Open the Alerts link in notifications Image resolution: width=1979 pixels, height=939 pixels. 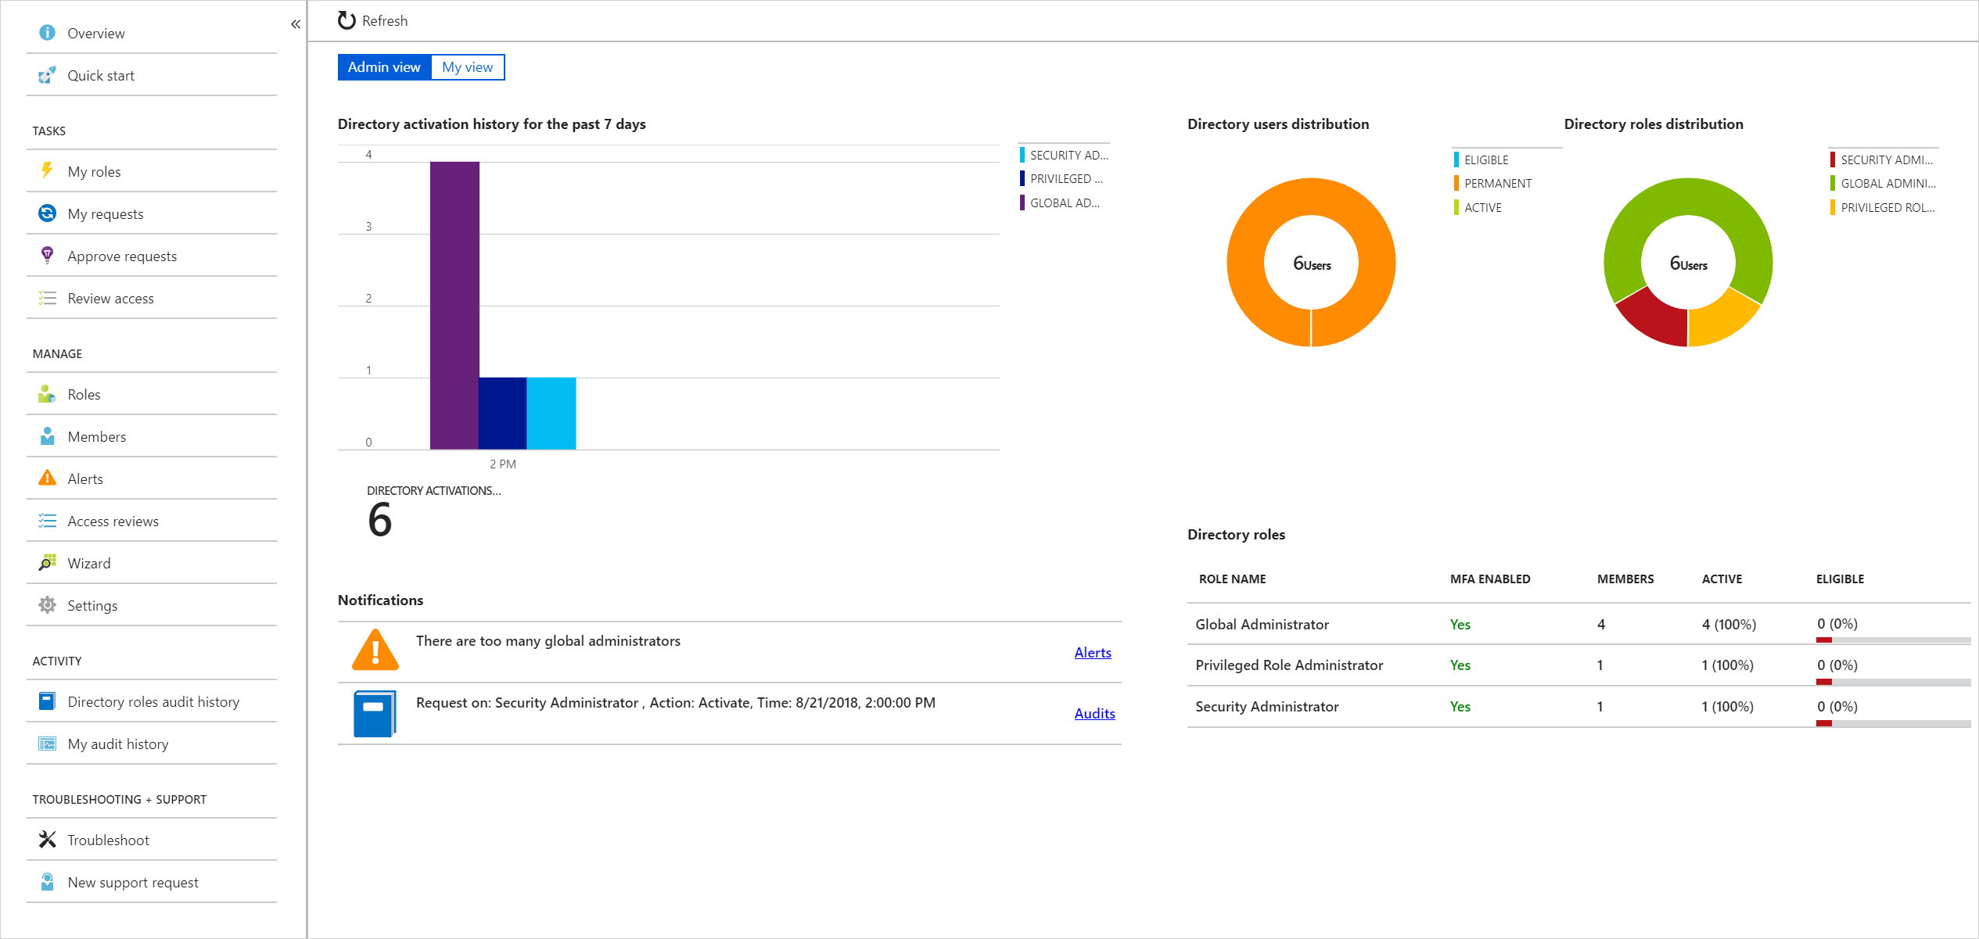(1092, 652)
